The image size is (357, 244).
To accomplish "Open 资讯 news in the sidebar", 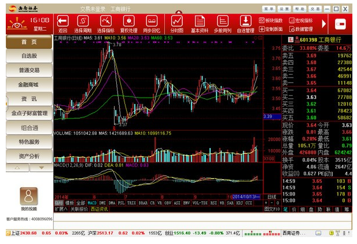I will tap(29, 99).
